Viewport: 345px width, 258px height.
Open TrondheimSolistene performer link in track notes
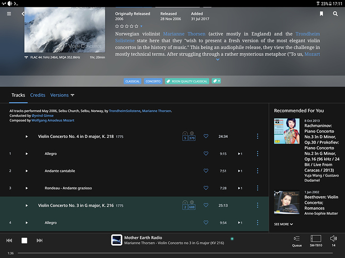pos(124,111)
